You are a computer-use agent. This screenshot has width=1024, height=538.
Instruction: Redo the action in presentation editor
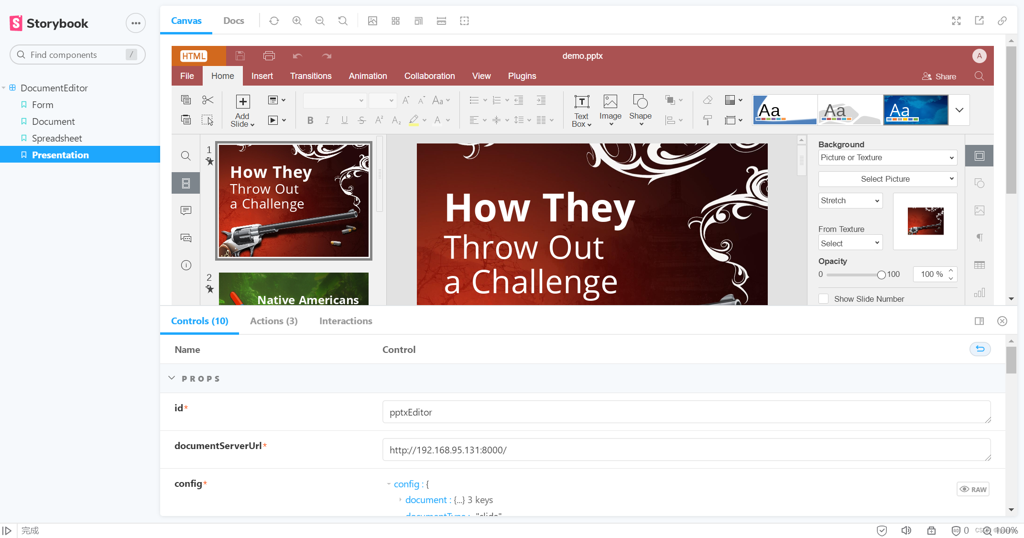click(327, 56)
